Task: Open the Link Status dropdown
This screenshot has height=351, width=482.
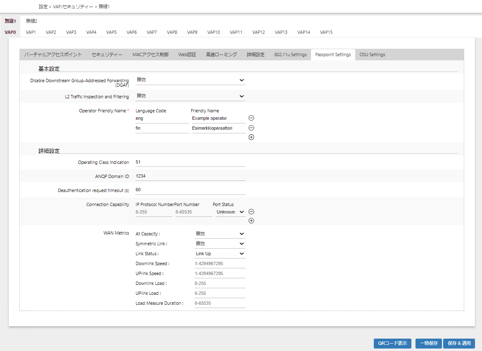Action: (x=220, y=254)
